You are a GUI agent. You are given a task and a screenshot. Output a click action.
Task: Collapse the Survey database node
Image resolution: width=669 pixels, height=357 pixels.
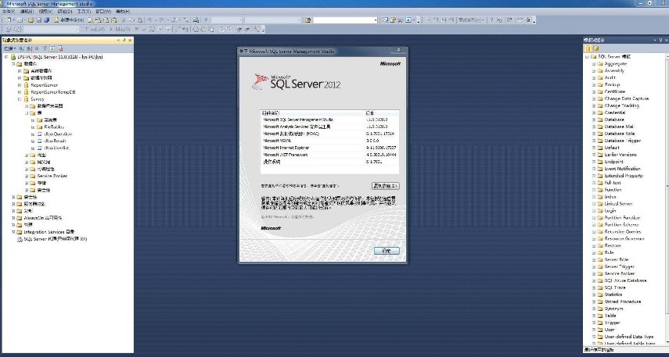click(20, 99)
